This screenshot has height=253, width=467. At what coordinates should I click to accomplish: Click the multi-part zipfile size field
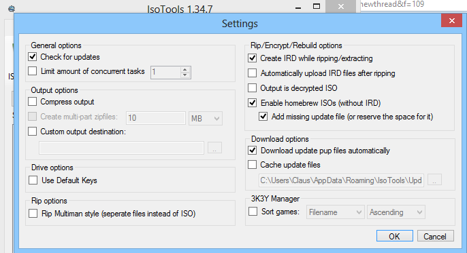click(156, 118)
